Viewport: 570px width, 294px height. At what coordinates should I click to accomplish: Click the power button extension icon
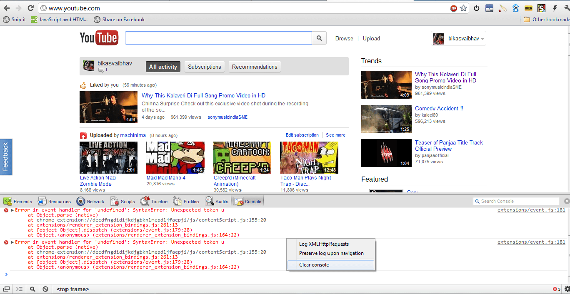point(477,8)
